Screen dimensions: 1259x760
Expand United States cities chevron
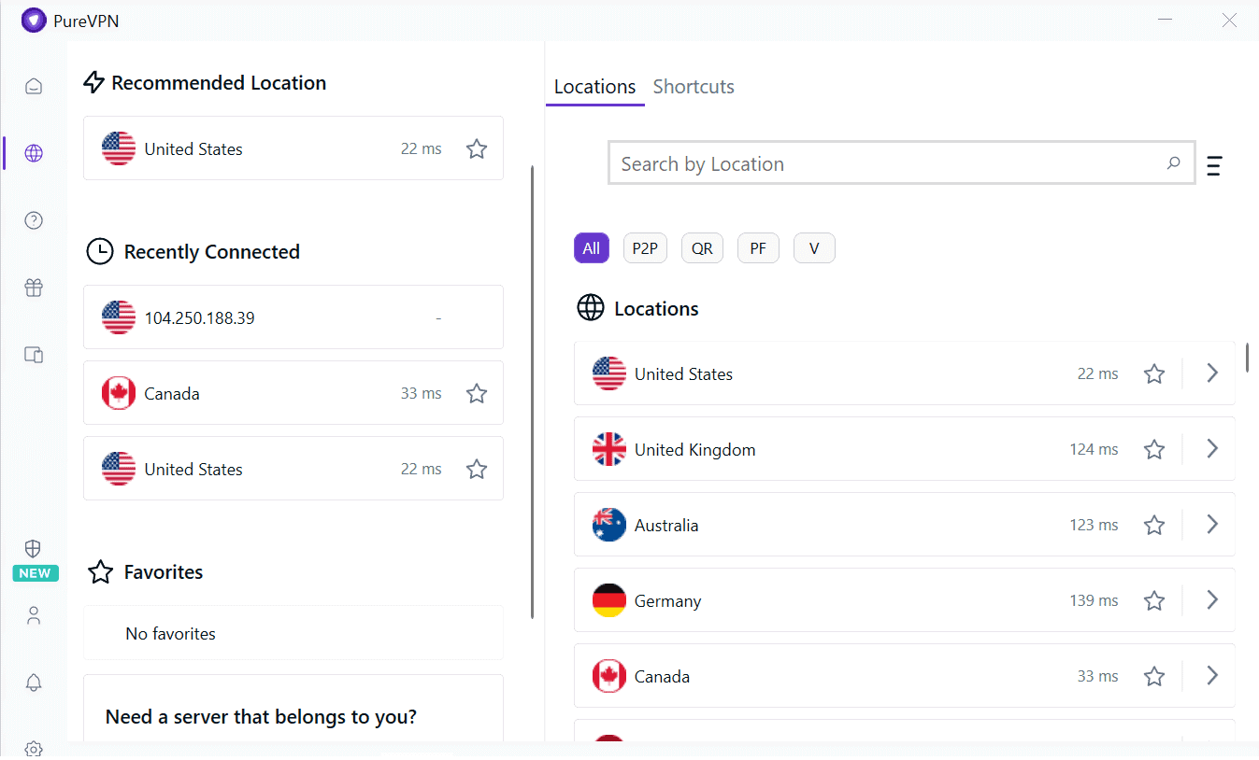[1212, 373]
